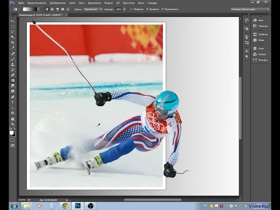This screenshot has width=280, height=210.
Task: Change the screen mode icon
Action: click(13, 145)
